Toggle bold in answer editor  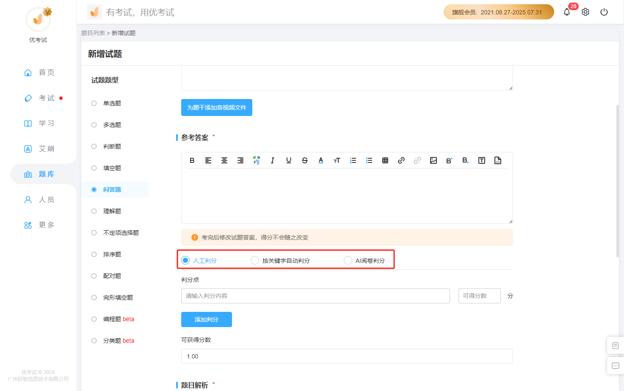pyautogui.click(x=192, y=160)
